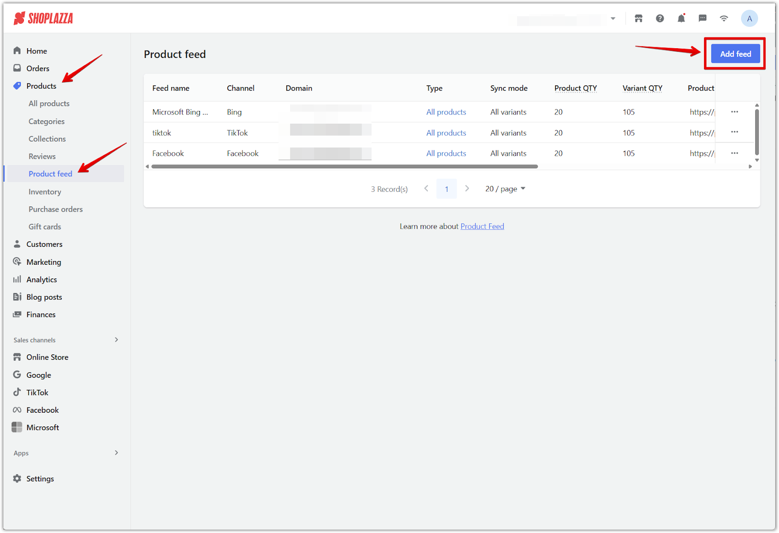The height and width of the screenshot is (533, 779).
Task: Select All products submenu item
Action: 49,103
